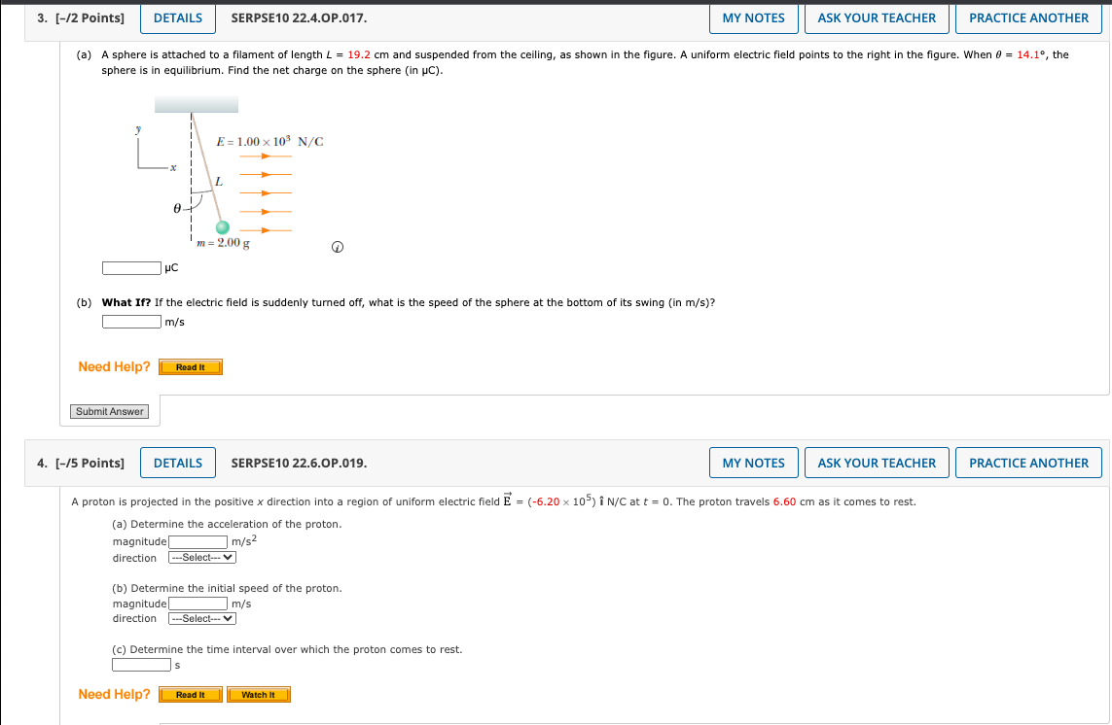The height and width of the screenshot is (725, 1112).
Task: Click the acceleration magnitude input box
Action: click(x=197, y=541)
